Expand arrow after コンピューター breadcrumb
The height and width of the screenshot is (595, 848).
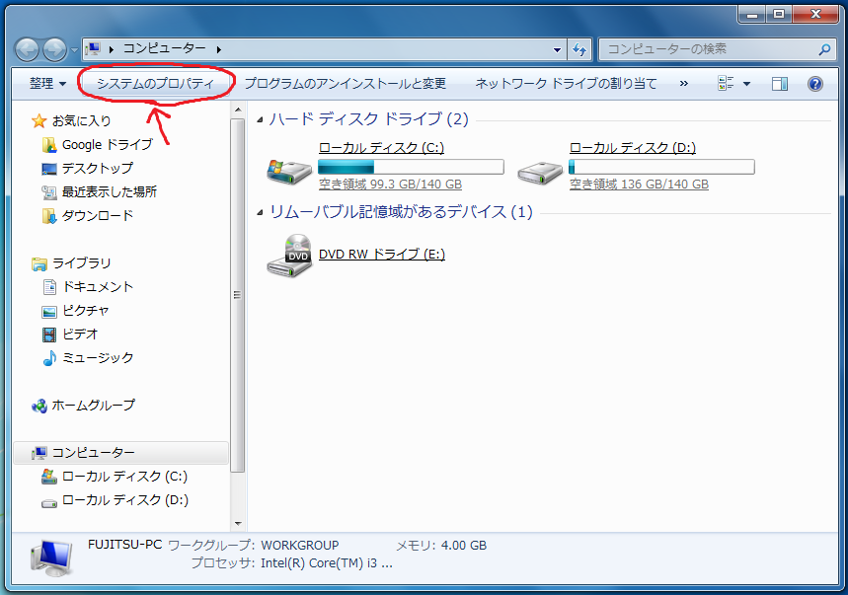click(x=218, y=49)
